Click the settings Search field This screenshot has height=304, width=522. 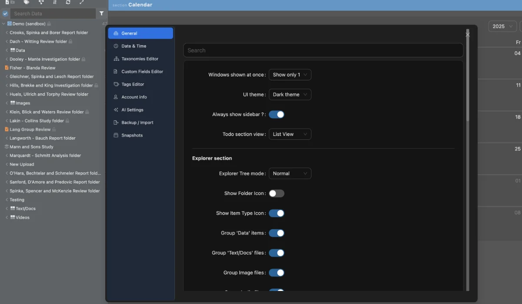(323, 50)
